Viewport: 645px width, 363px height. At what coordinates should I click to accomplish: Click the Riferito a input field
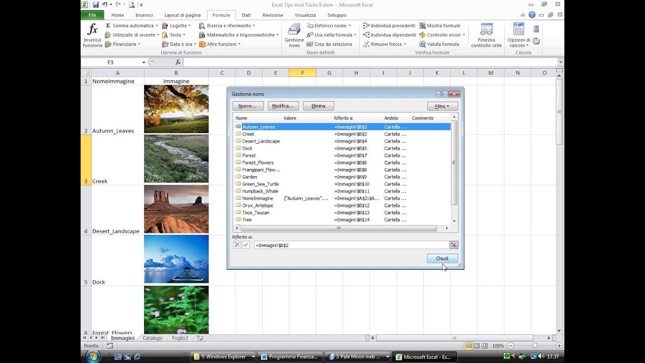click(x=351, y=245)
